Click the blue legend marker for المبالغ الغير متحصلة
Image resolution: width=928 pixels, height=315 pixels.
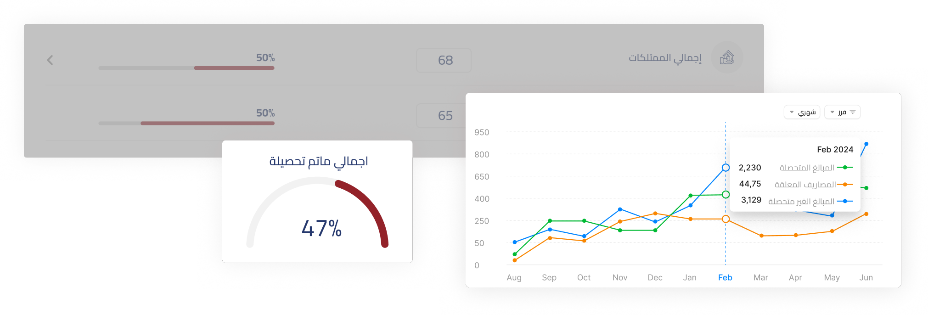(x=845, y=201)
